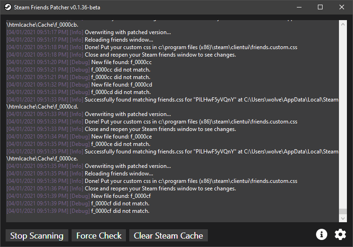The height and width of the screenshot is (247, 353).
Task: Run Force Check
Action: pyautogui.click(x=99, y=235)
